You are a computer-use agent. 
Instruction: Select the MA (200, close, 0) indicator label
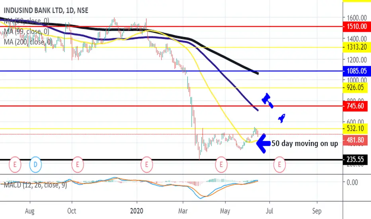click(28, 42)
